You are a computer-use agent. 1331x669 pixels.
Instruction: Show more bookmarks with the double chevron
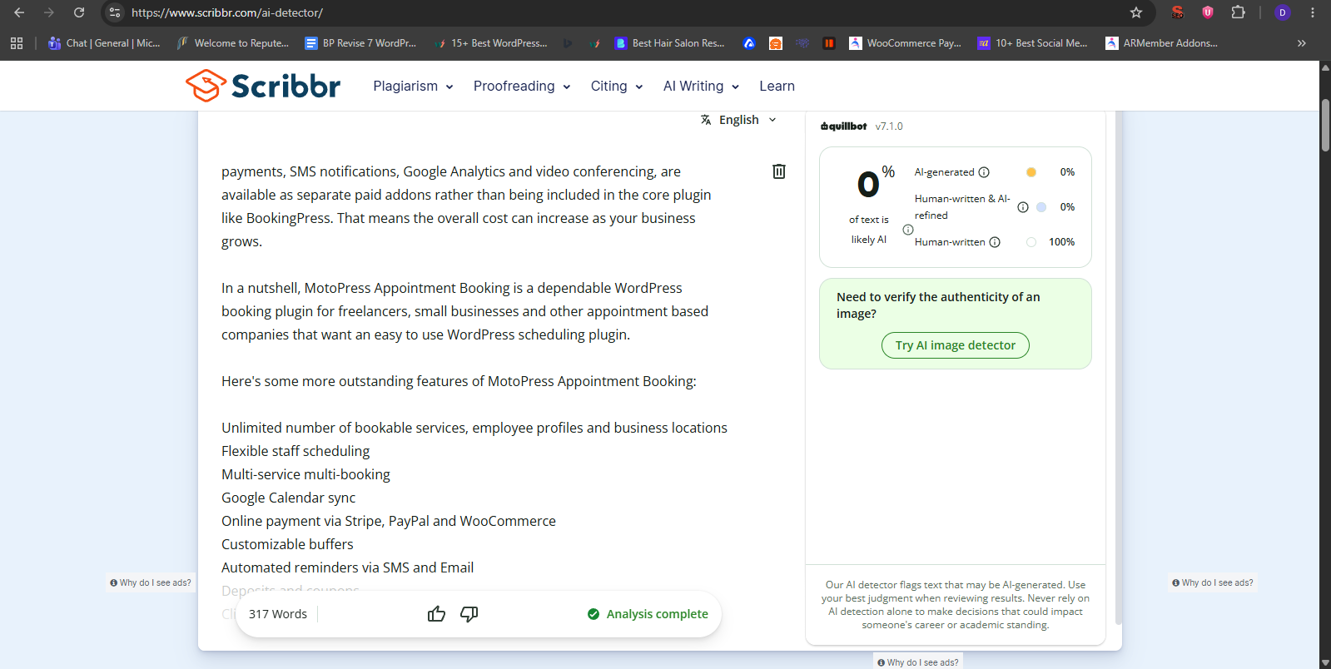pyautogui.click(x=1302, y=43)
